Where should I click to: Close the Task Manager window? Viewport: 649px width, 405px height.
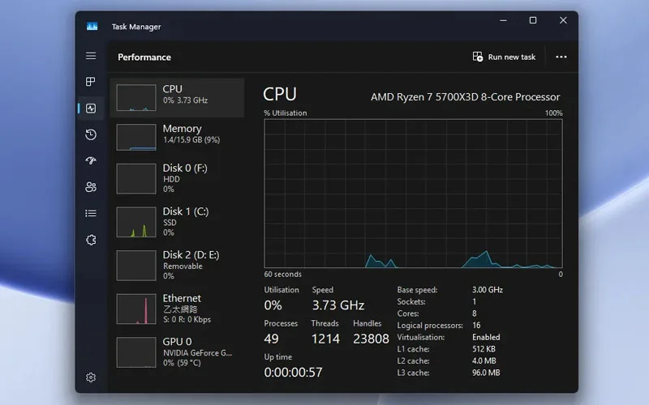(563, 20)
